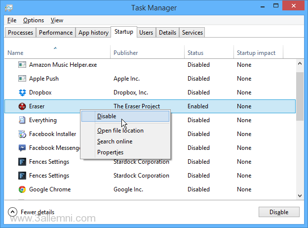
Task: Click the Facebook Installer icon
Action: click(x=22, y=134)
